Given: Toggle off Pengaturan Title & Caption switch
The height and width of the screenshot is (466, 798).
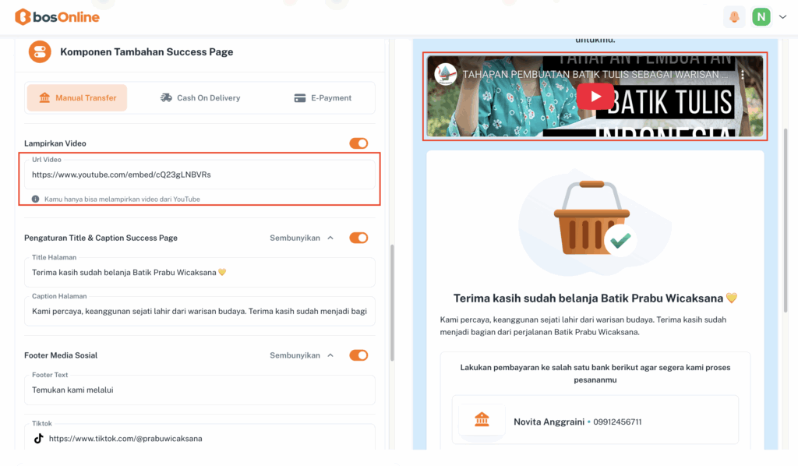Looking at the screenshot, I should point(358,238).
